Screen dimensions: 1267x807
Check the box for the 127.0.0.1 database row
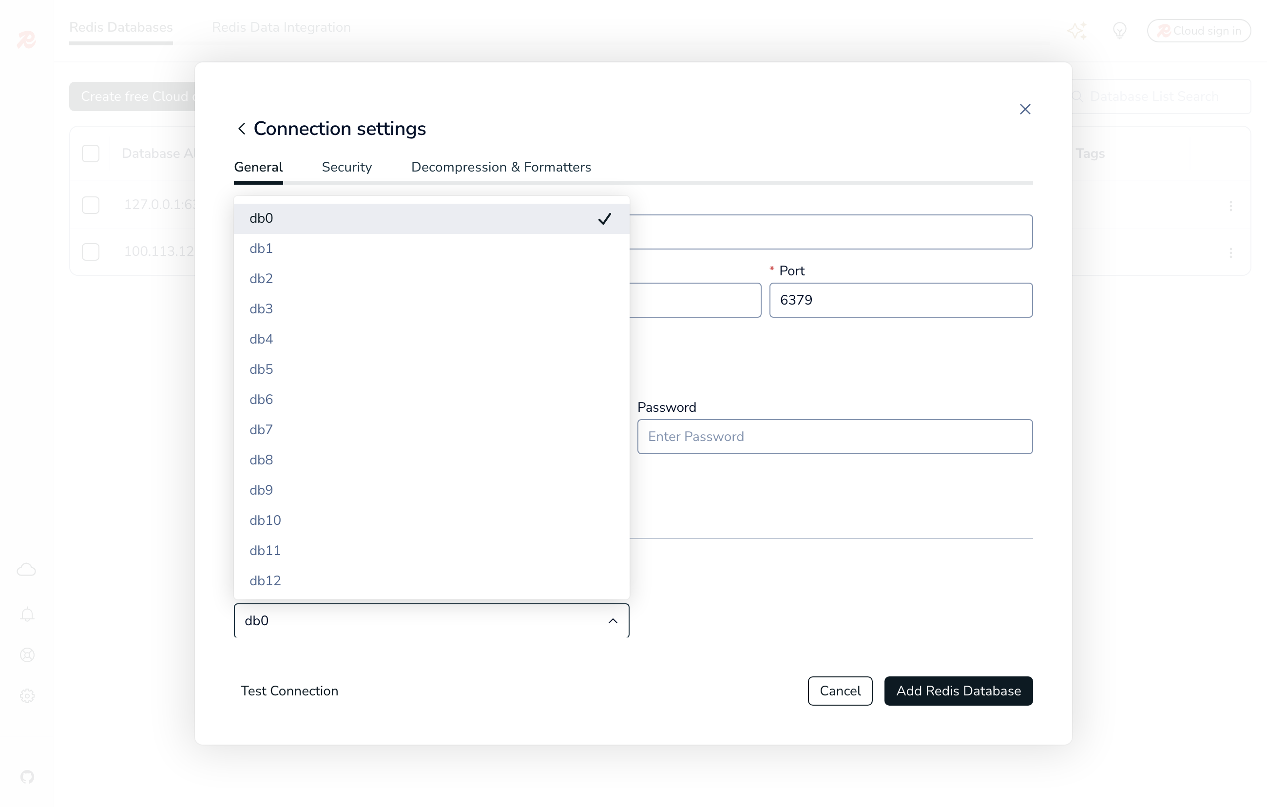pyautogui.click(x=91, y=205)
